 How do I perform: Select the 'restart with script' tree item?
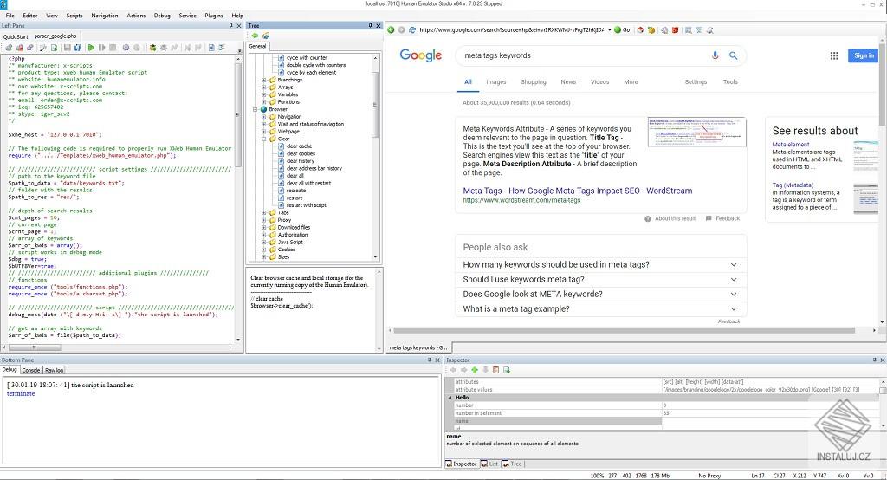pyautogui.click(x=306, y=204)
